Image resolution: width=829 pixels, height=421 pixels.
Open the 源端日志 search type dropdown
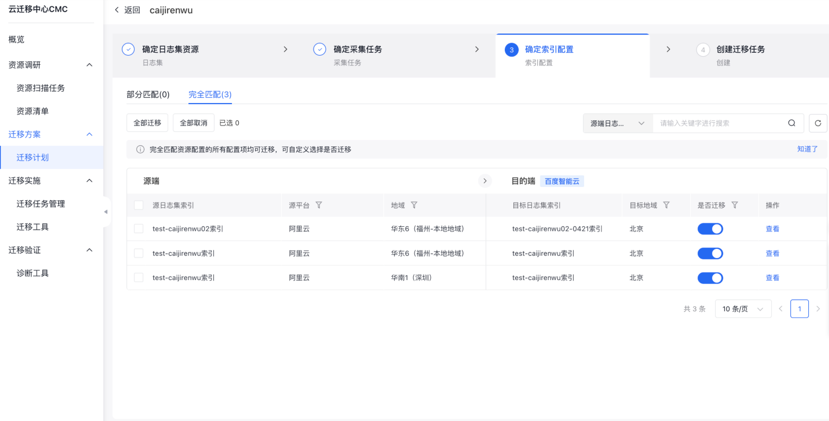click(618, 123)
